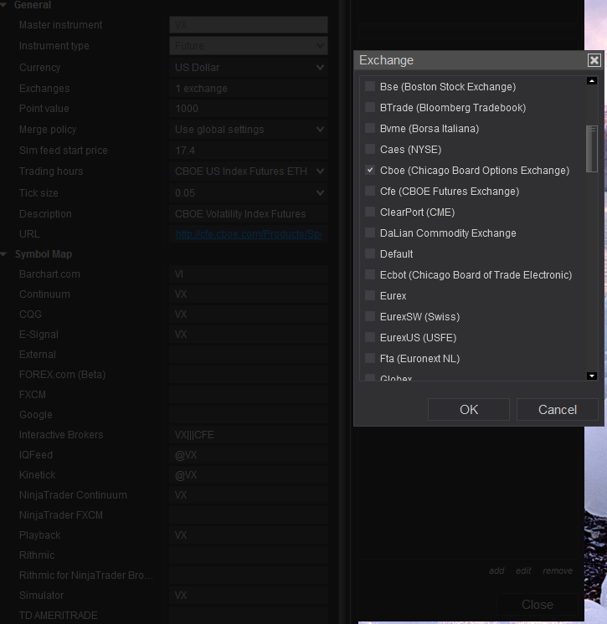Click the exchange list scrollbar thumb
Image resolution: width=607 pixels, height=624 pixels.
tap(591, 149)
